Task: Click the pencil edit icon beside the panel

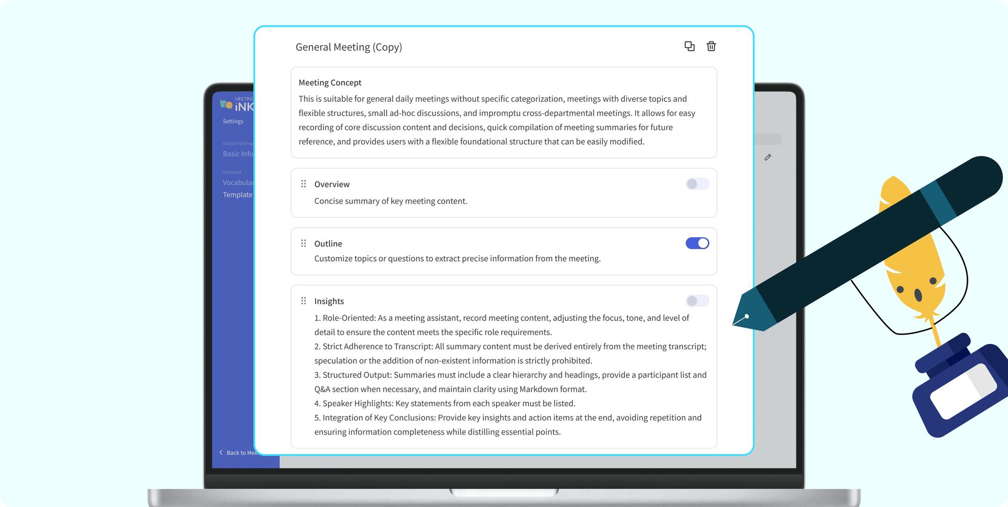Action: click(x=768, y=157)
